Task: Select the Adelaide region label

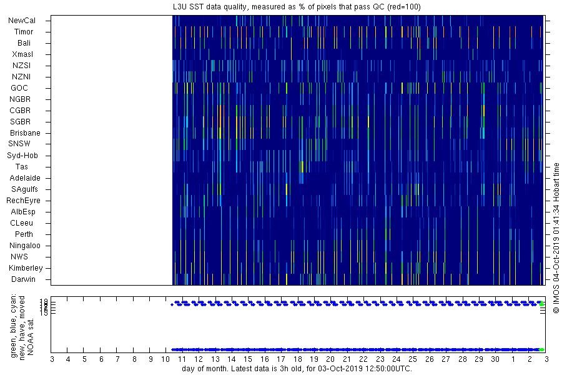Action: click(x=25, y=178)
